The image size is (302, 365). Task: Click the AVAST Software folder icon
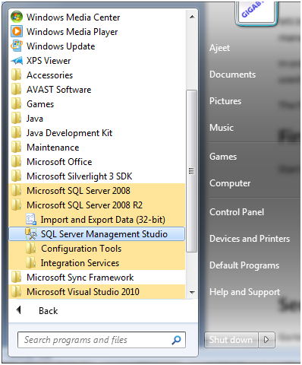(x=17, y=90)
